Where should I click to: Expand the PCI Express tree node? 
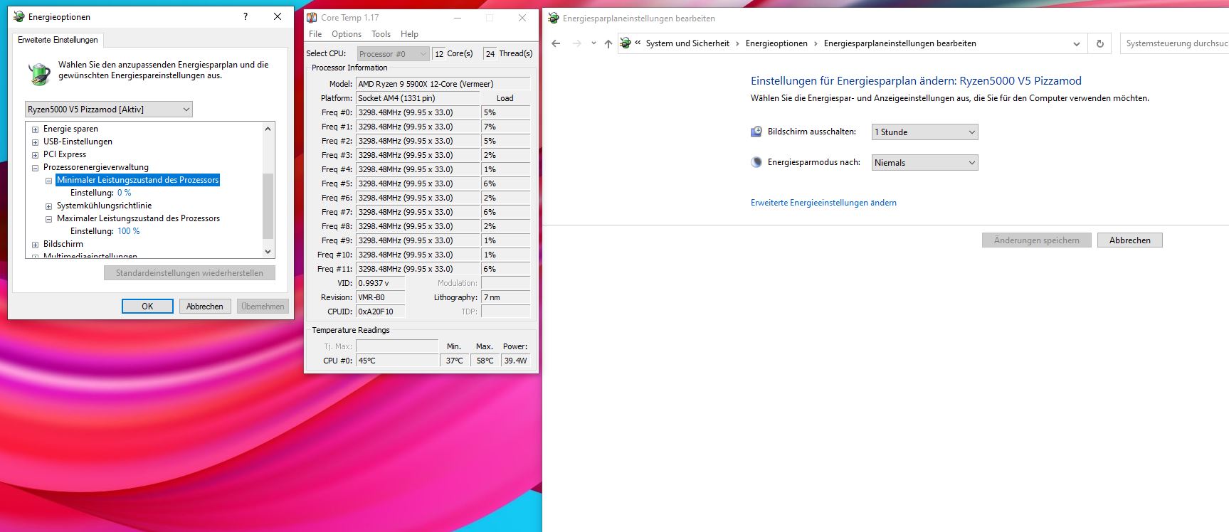pos(35,155)
